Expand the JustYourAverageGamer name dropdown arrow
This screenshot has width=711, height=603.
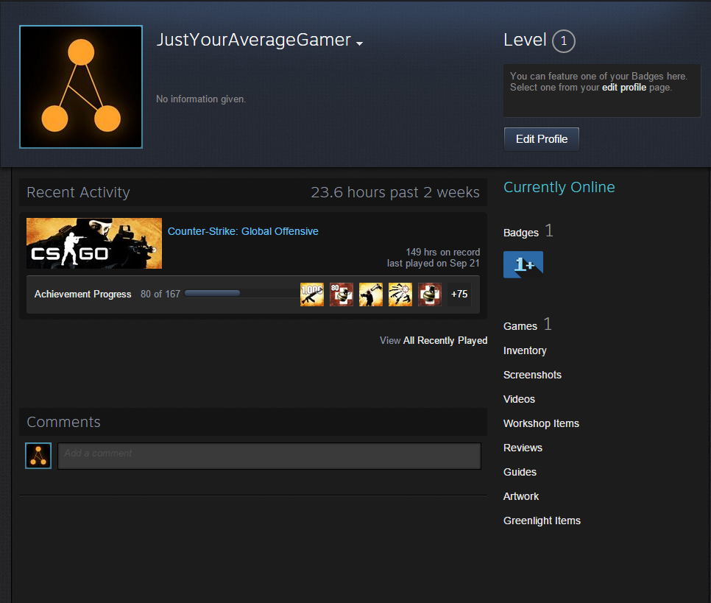(x=360, y=43)
